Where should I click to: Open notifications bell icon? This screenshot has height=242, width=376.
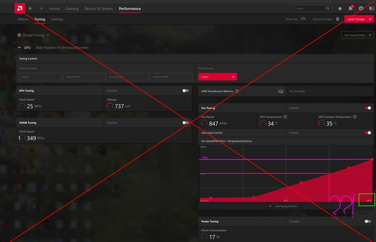click(350, 8)
